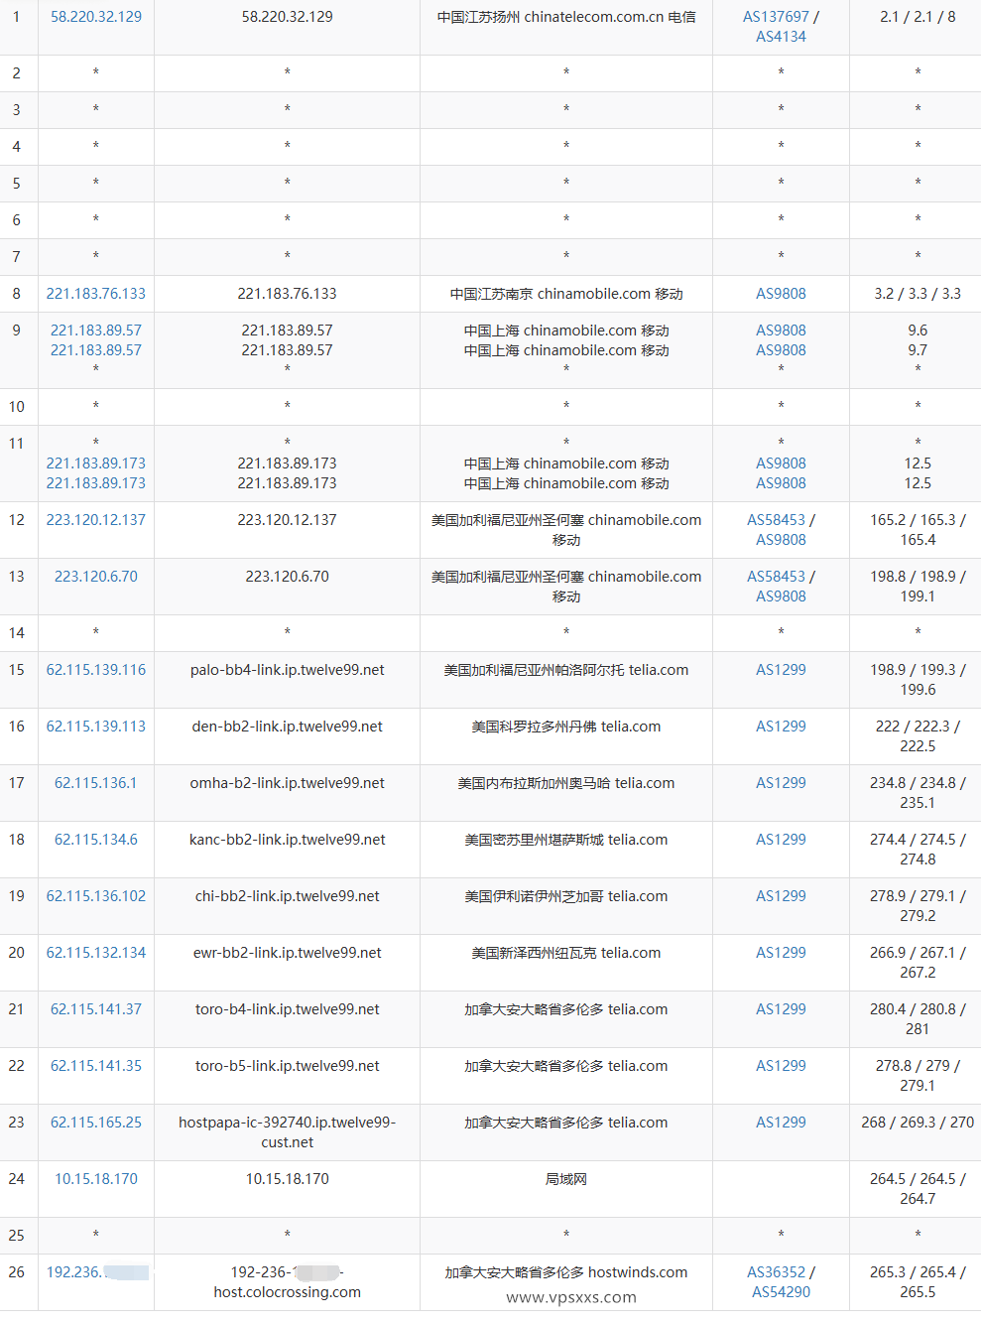The image size is (981, 1324).
Task: Select hostname ewr-bb2-link.ip.twelve99.net
Action: [x=288, y=953]
